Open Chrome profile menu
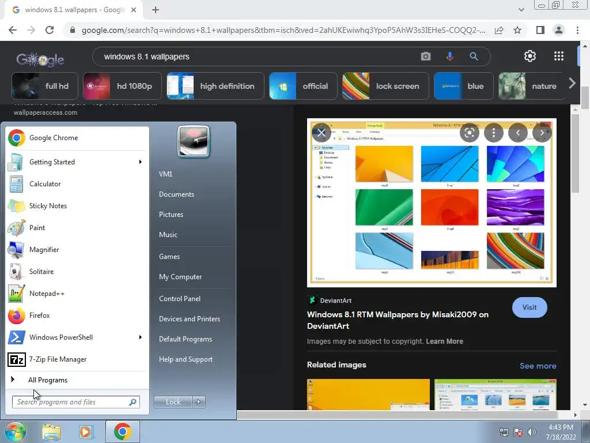This screenshot has width=590, height=443. [559, 30]
